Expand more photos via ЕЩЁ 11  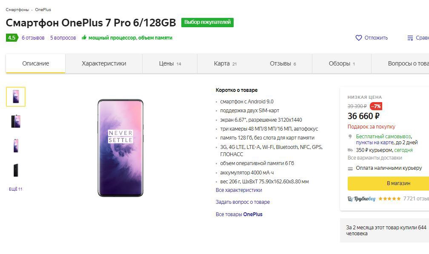(16, 189)
